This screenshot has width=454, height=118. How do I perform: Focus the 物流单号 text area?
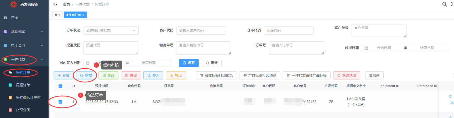click(x=203, y=48)
